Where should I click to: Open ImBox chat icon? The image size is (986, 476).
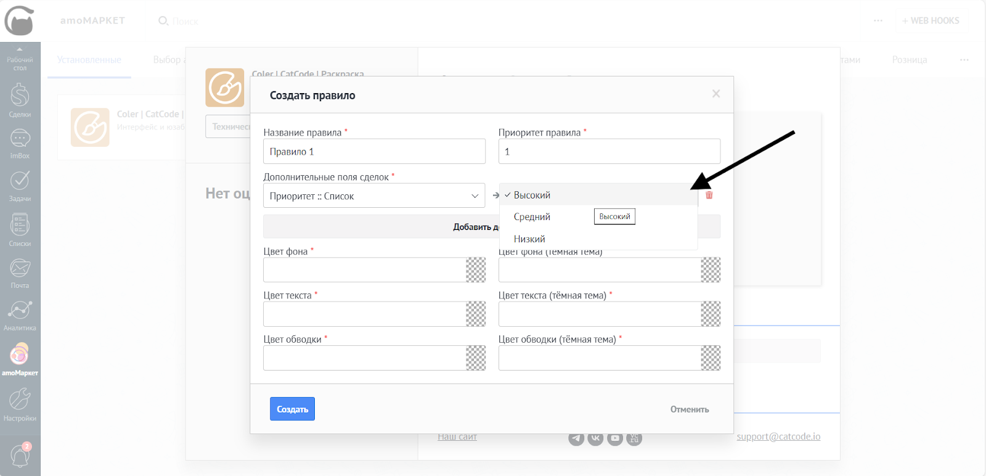(x=20, y=143)
